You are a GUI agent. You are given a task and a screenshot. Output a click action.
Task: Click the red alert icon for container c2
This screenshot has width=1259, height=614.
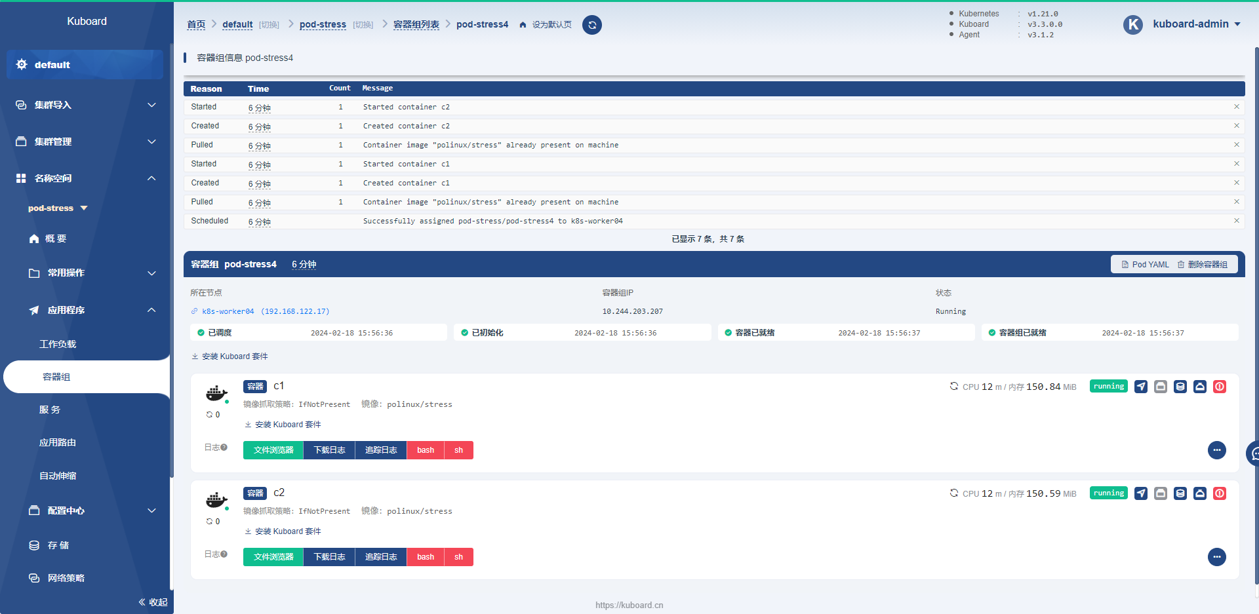[x=1220, y=493]
